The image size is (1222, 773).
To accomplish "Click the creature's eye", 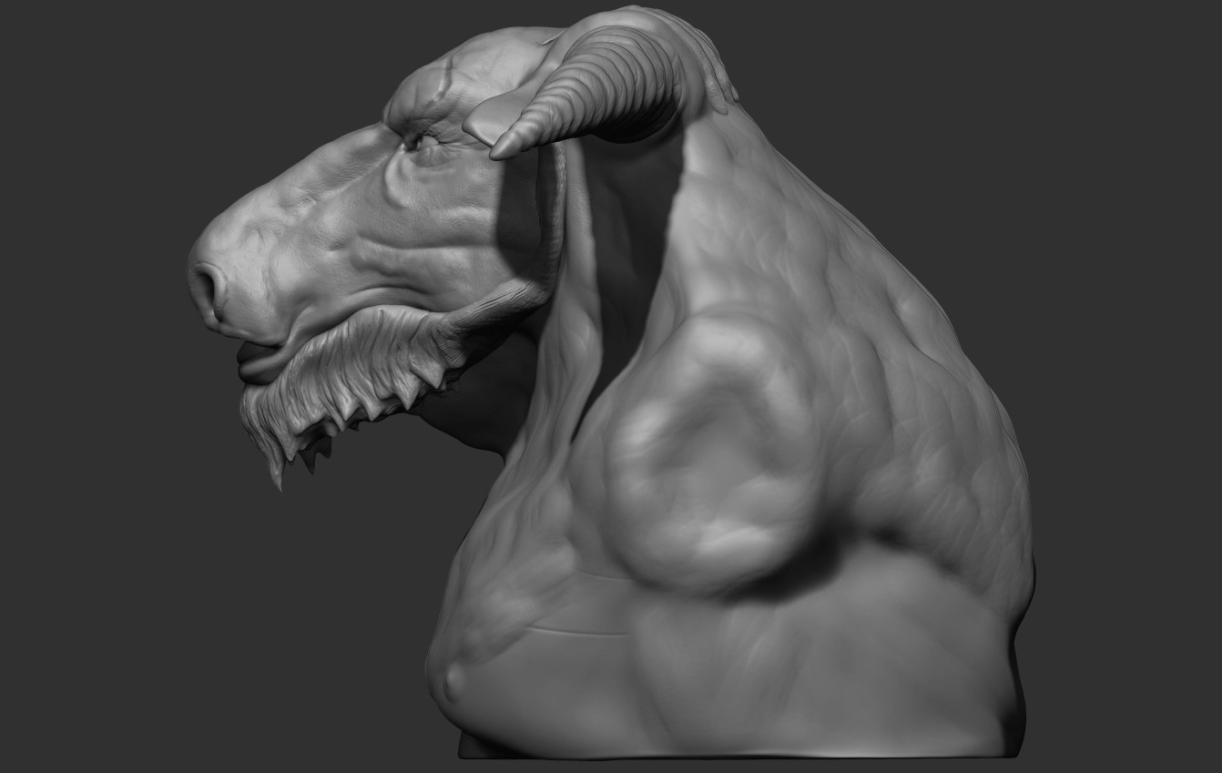I will pyautogui.click(x=416, y=141).
